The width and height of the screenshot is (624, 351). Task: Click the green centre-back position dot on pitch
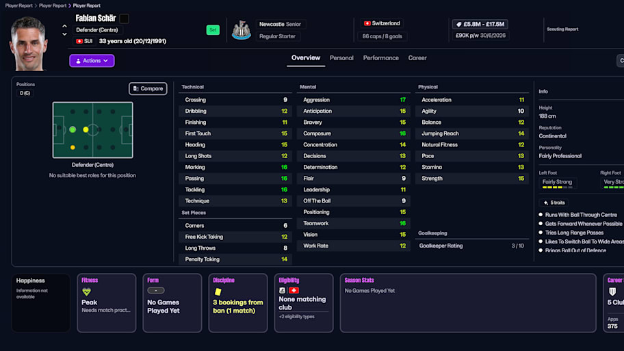pos(73,129)
